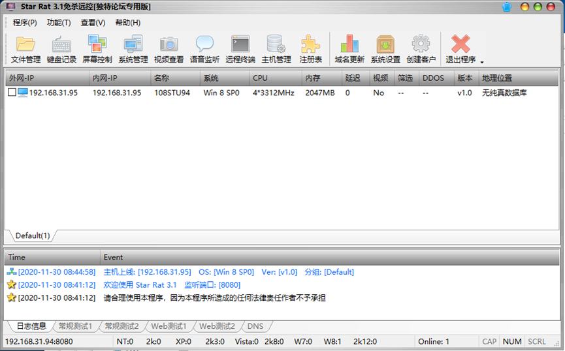
Task: Switch to the 日志信息 tab
Action: point(32,326)
